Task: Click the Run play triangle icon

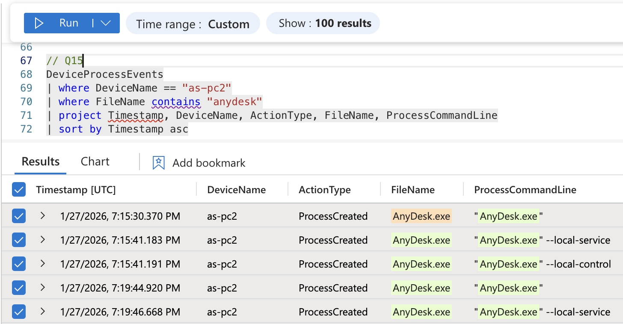Action: tap(39, 23)
